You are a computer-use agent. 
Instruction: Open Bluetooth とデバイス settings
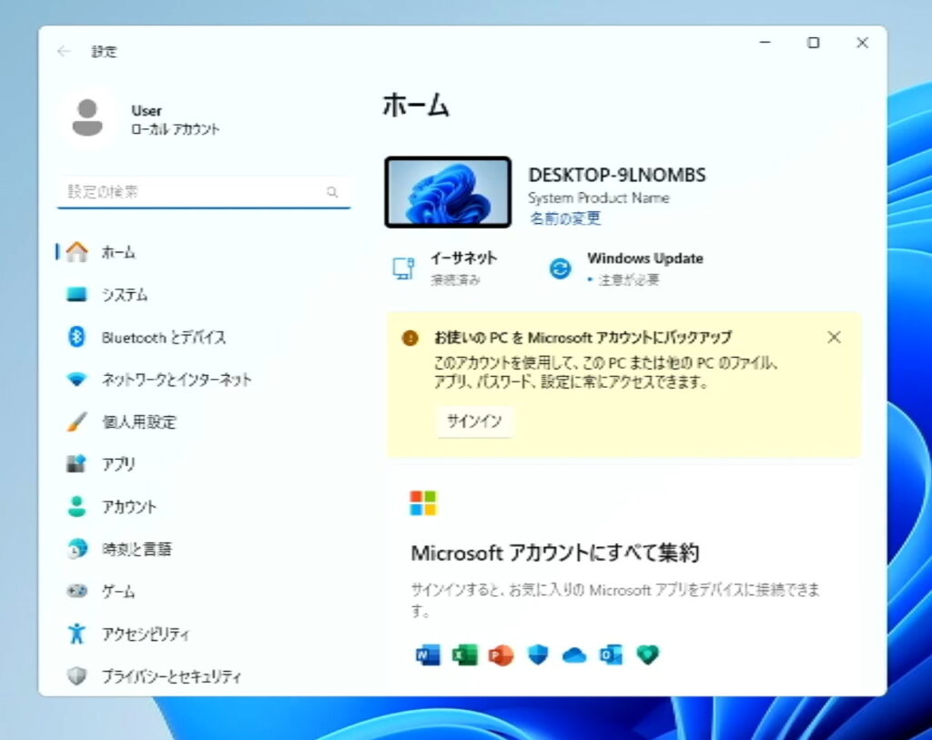pos(164,337)
